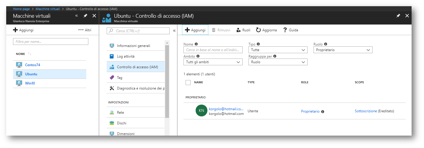Click the Cerca (CTRL+/) search box
The height and width of the screenshot is (148, 424).
click(138, 31)
